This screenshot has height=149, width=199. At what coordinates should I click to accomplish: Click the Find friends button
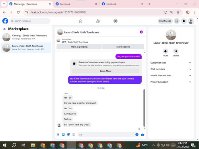click(x=165, y=21)
